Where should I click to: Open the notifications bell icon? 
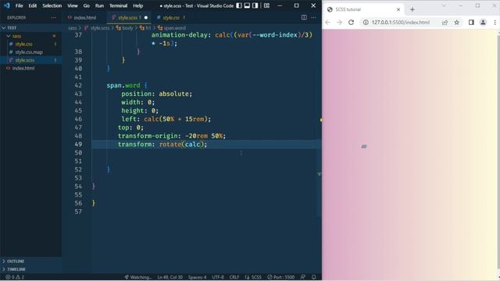tap(314, 277)
